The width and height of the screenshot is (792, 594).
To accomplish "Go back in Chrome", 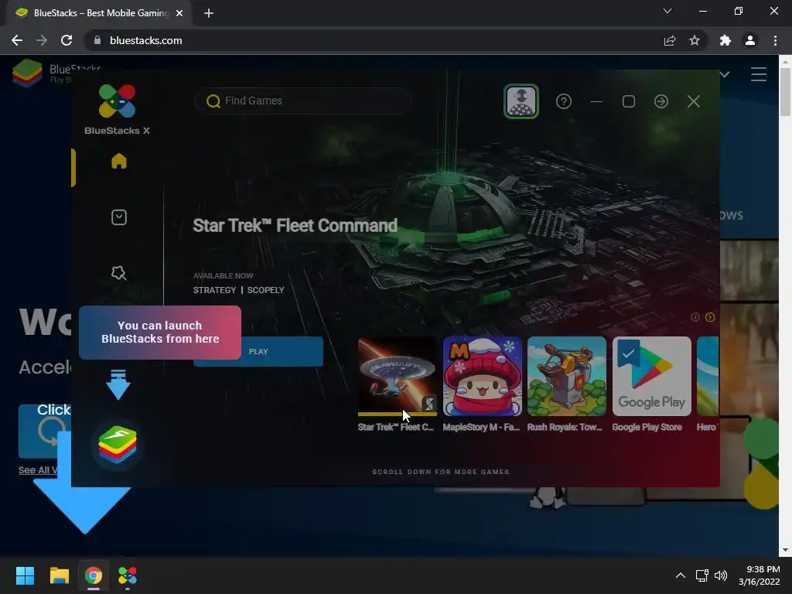I will click(x=17, y=40).
